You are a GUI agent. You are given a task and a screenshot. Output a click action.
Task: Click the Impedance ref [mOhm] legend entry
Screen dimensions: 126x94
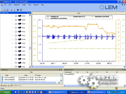tap(56, 18)
